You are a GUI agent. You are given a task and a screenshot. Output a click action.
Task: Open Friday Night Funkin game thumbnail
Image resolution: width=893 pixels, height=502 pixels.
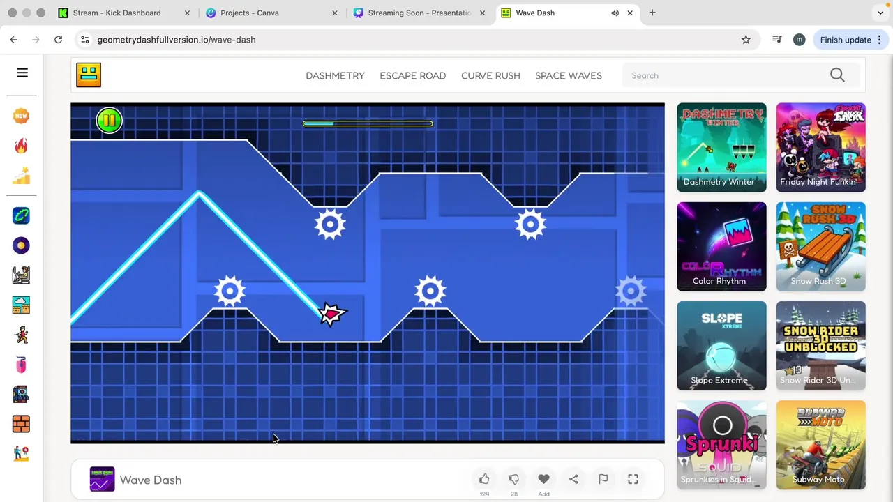pos(820,147)
